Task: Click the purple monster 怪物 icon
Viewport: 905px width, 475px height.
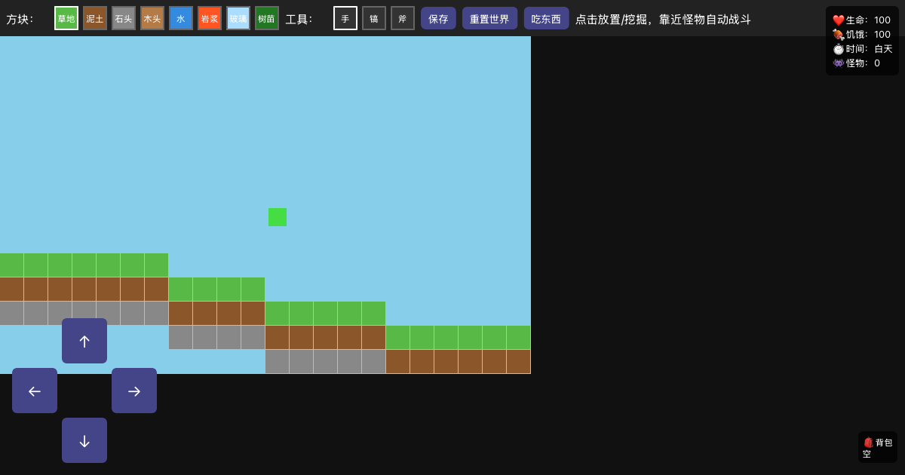Action: [x=839, y=63]
